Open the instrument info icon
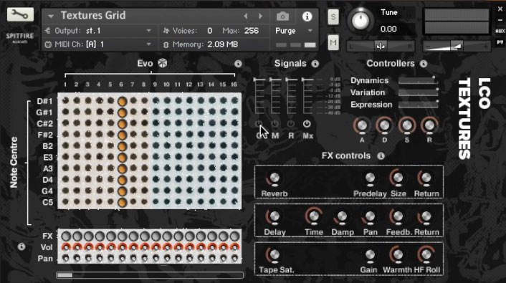 pyautogui.click(x=307, y=16)
